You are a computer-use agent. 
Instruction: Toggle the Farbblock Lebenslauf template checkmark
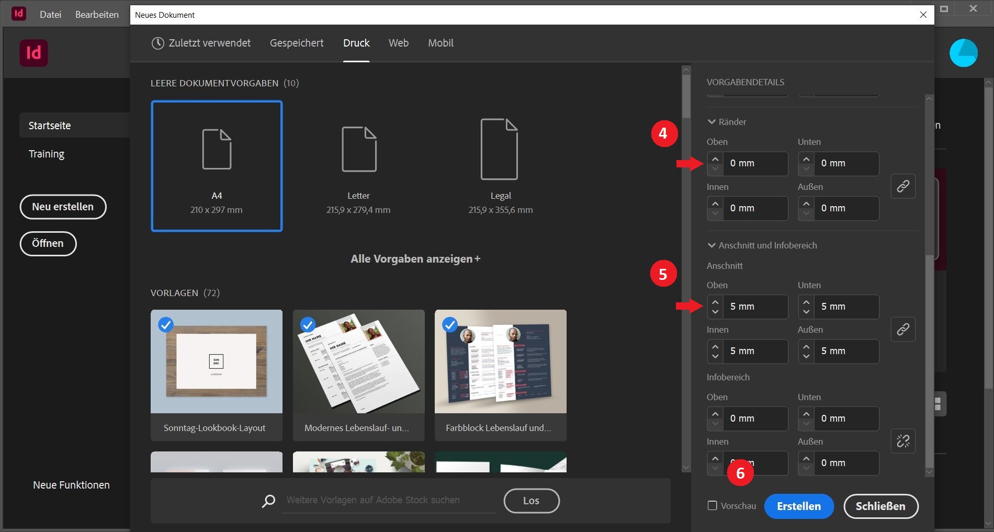(450, 325)
